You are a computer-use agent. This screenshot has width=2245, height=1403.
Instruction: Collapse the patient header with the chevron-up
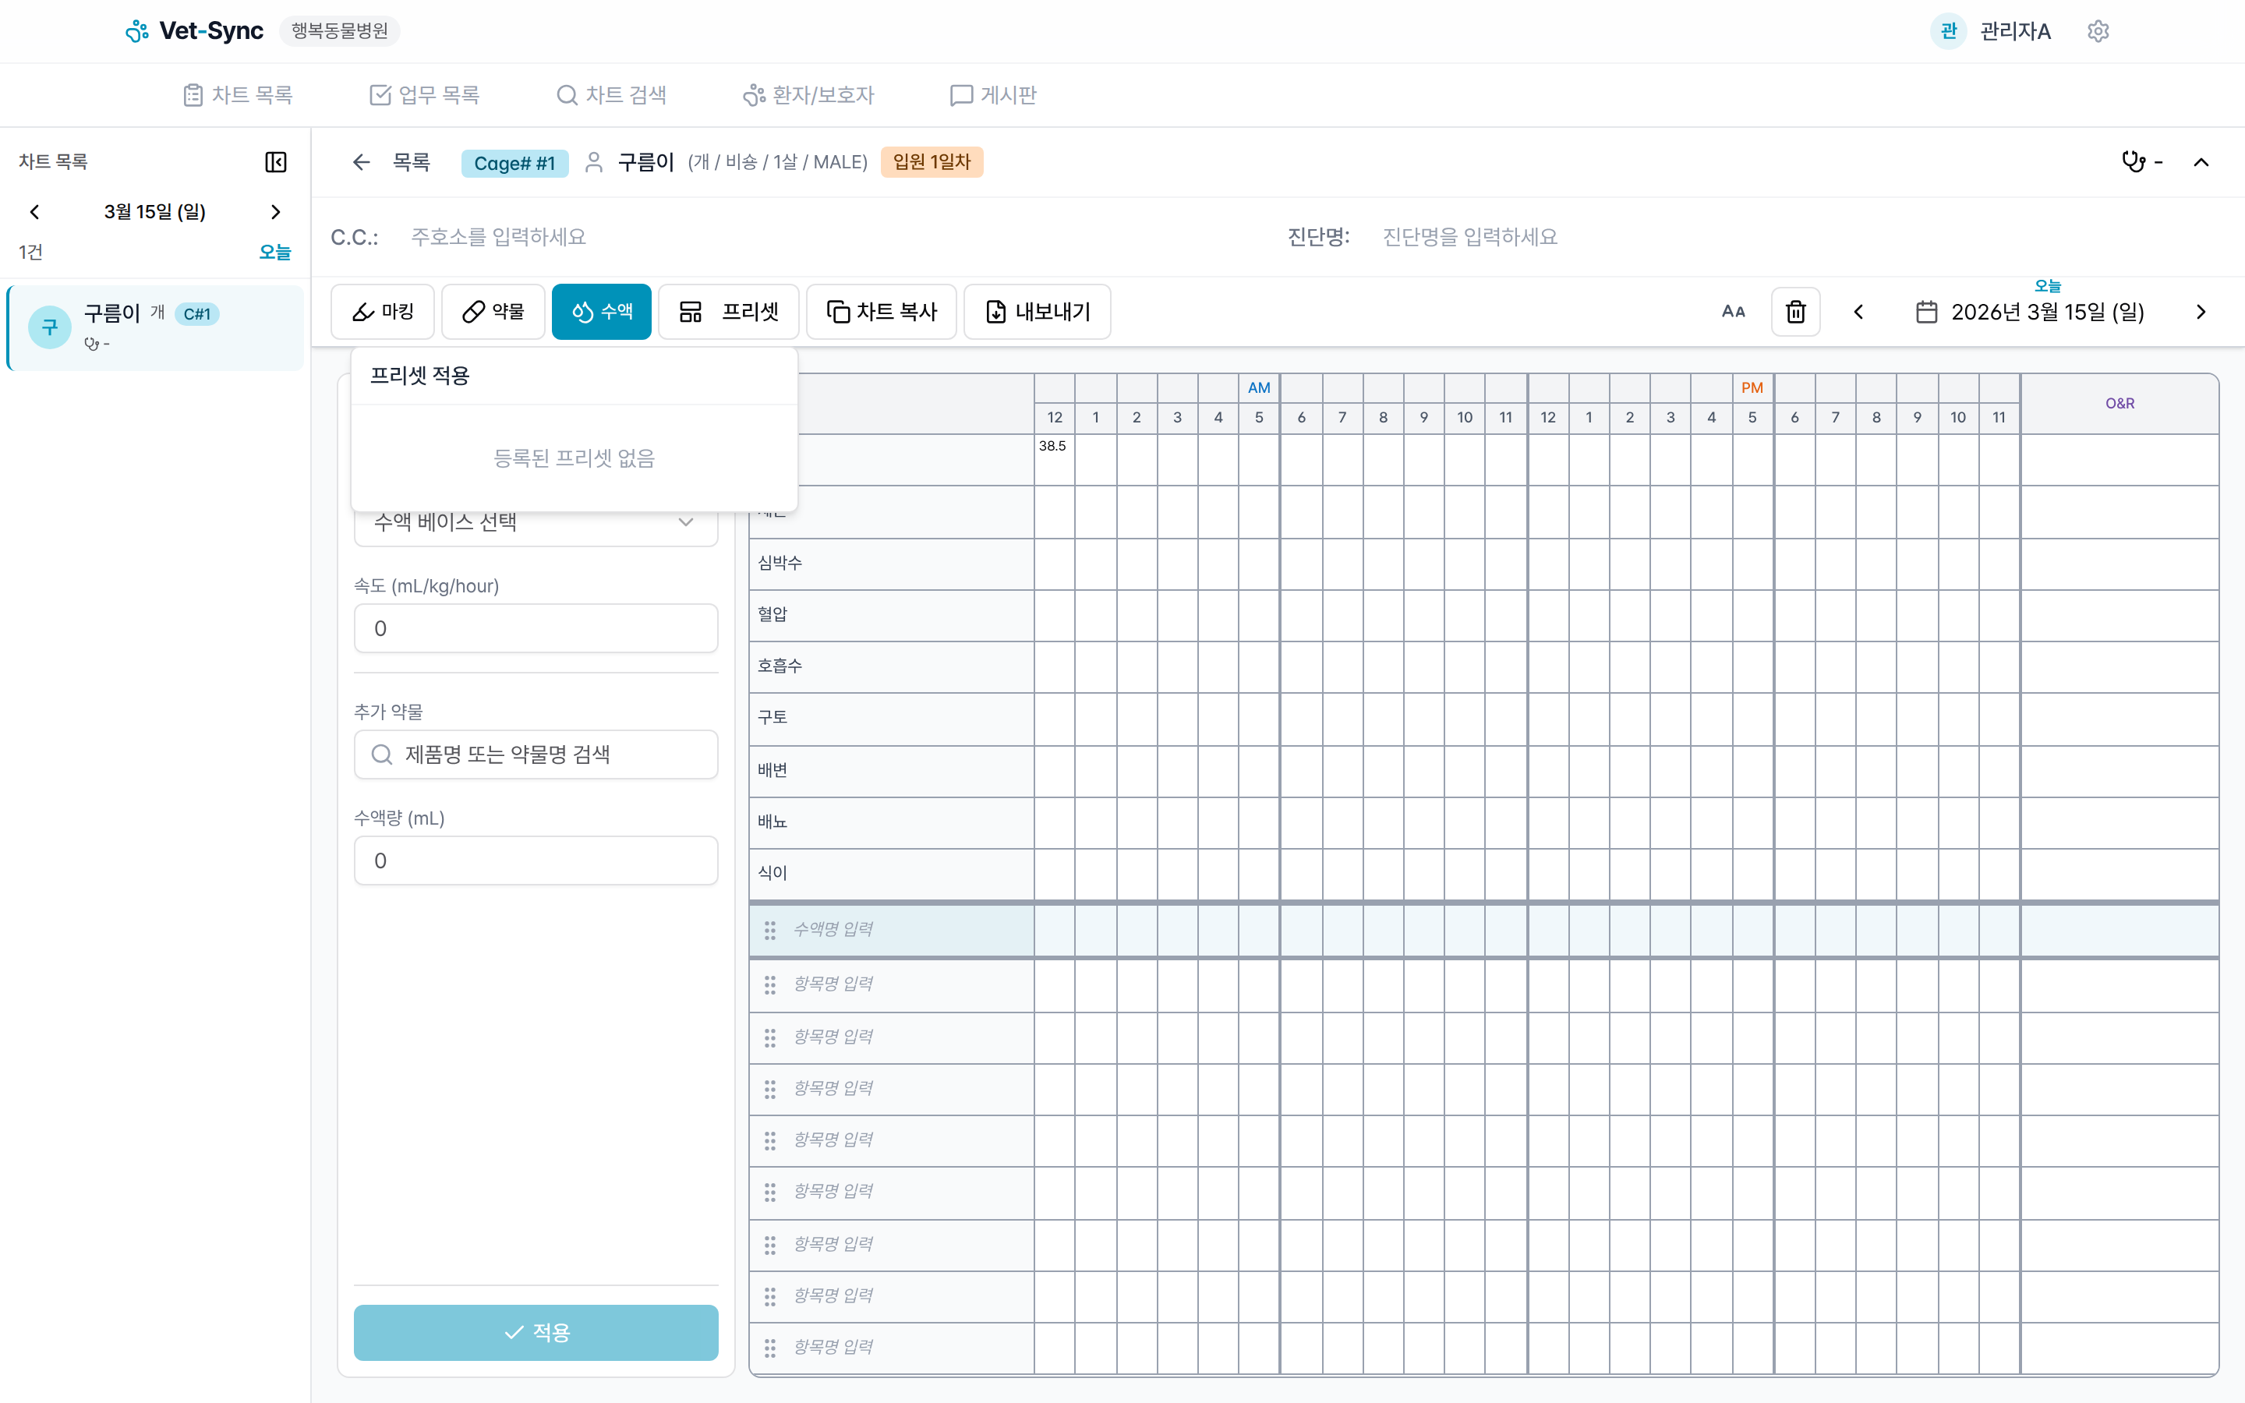coord(2202,161)
